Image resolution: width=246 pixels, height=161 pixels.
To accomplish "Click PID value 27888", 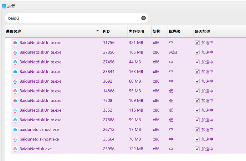I will coord(109,120).
